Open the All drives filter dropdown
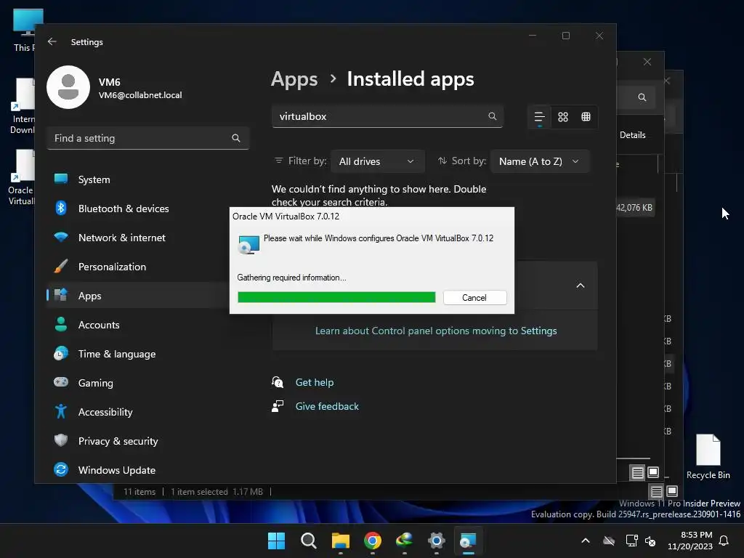 377,161
